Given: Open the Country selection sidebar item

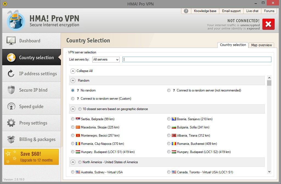Looking at the screenshot, I should coord(32,58).
